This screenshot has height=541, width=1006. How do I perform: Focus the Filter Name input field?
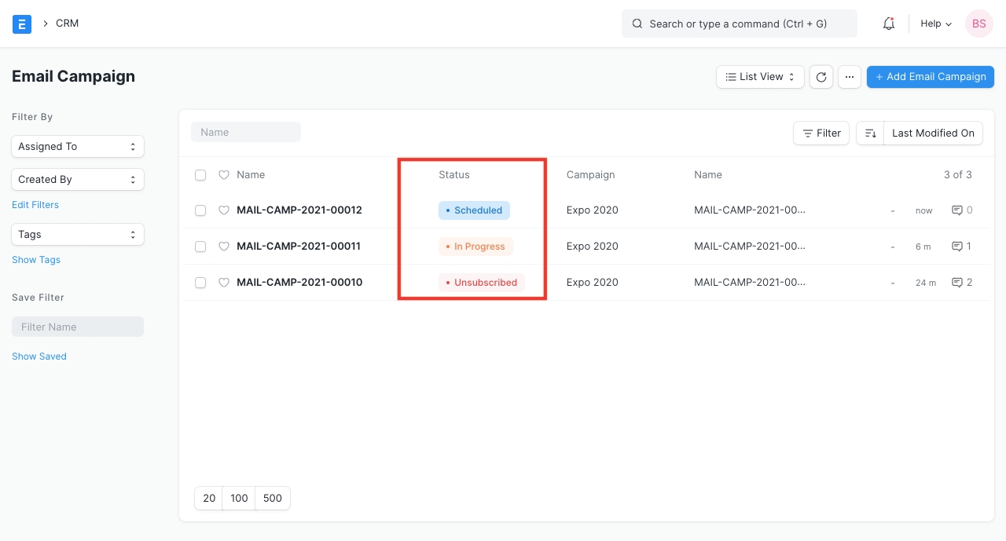[78, 327]
